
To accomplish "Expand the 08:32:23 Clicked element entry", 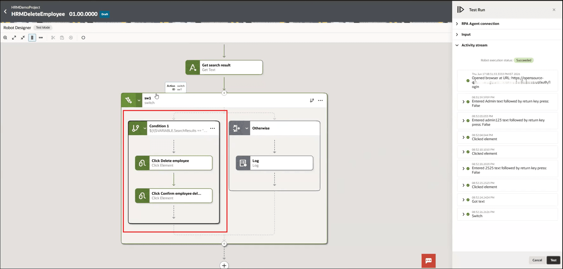I will pyautogui.click(x=463, y=185).
